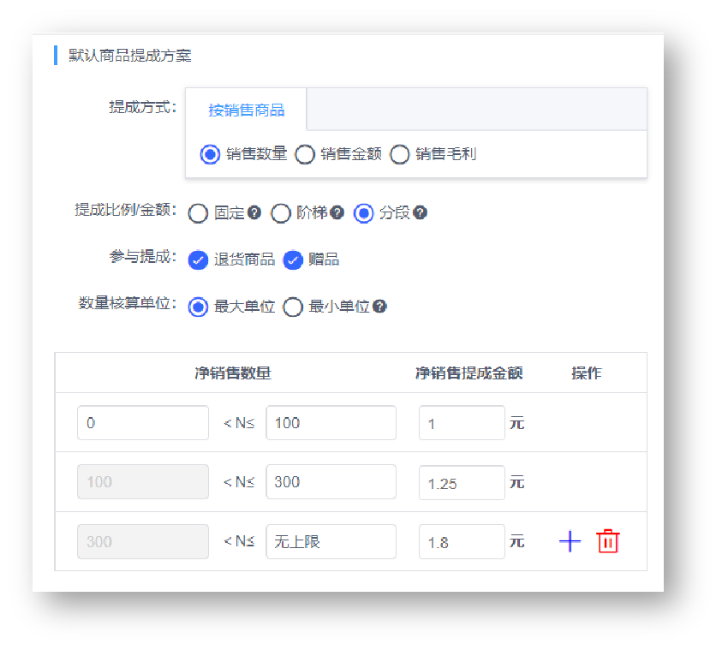The height and width of the screenshot is (650, 722).
Task: Click the lower bound field containing 0
Action: coord(143,422)
